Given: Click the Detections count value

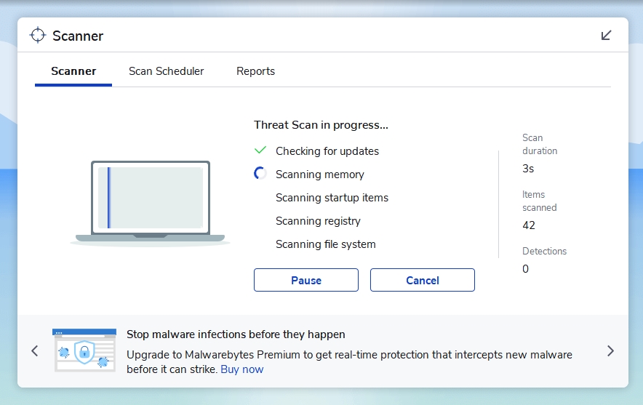Looking at the screenshot, I should point(526,269).
